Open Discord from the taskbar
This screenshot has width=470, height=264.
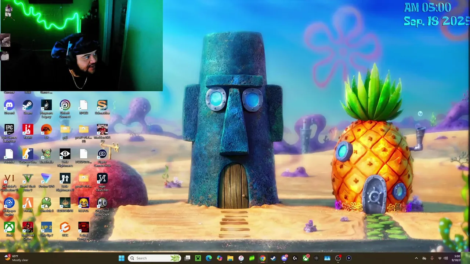284,258
